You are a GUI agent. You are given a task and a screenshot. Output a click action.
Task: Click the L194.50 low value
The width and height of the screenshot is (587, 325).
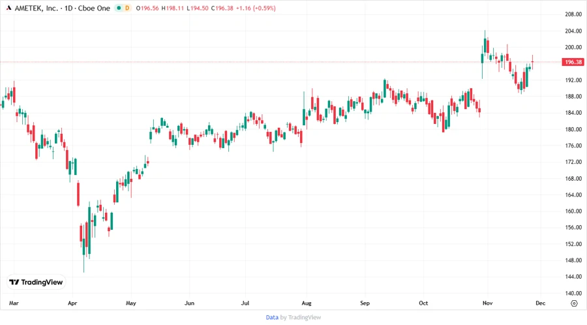(197, 8)
